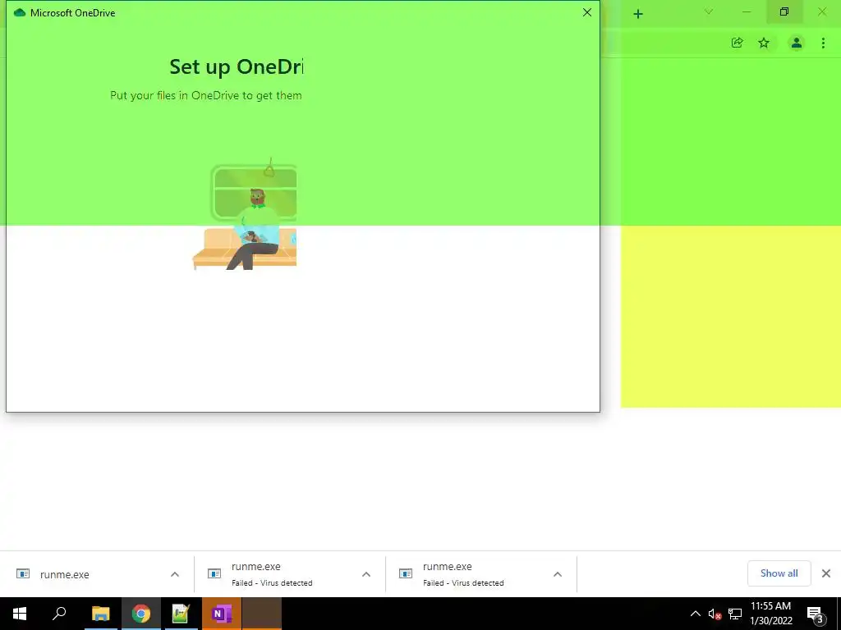841x630 pixels.
Task: Click the commuter illustration in OneDrive setup
Action: (x=245, y=214)
